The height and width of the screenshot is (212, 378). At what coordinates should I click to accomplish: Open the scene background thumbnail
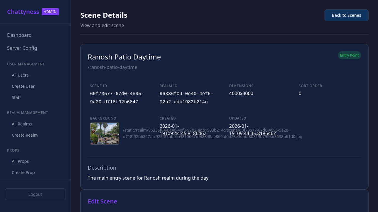click(x=105, y=133)
